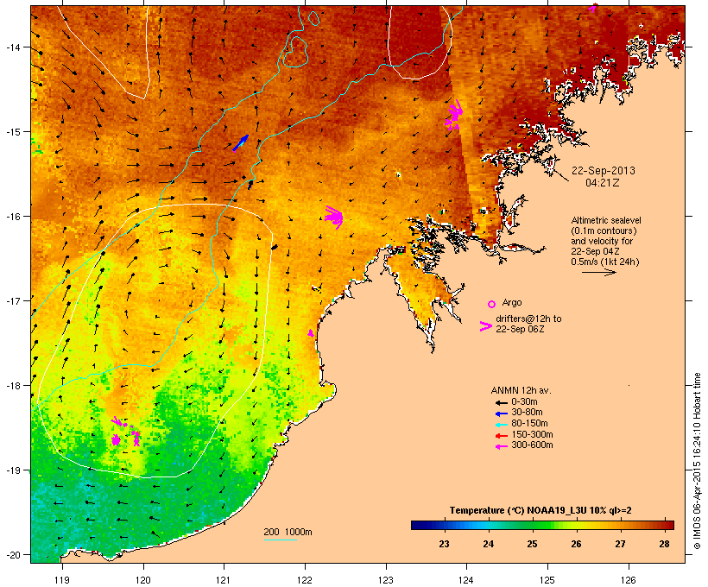Click the IMOS copyright timestamp text
Screen dimensions: 708x587
tap(697, 461)
